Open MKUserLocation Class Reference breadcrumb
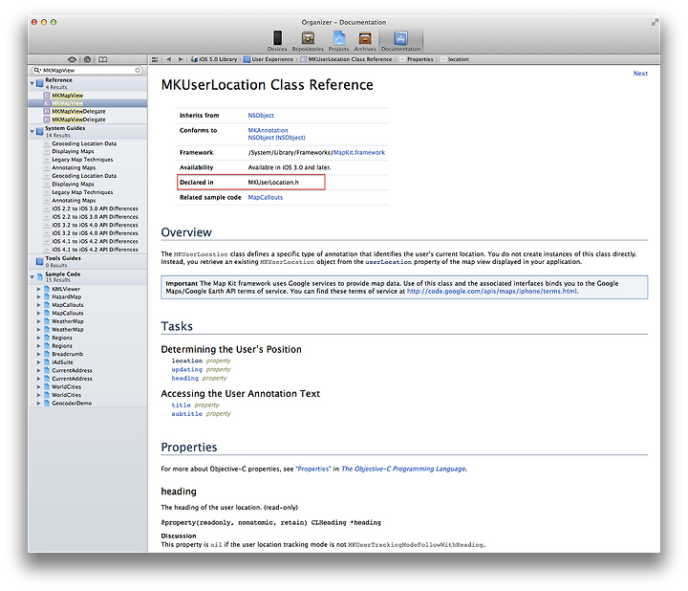 [346, 59]
